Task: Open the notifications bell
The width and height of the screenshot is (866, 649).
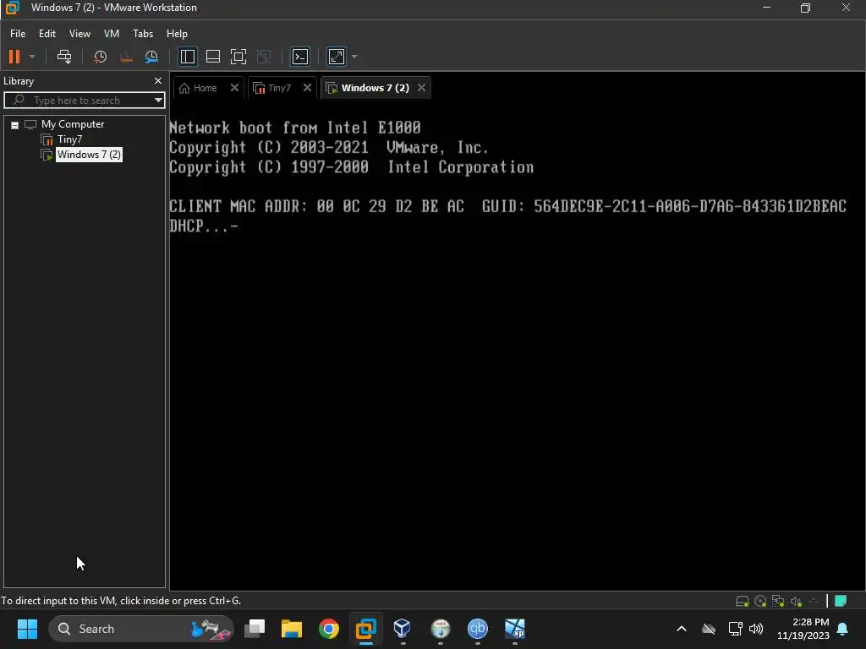Action: point(843,629)
